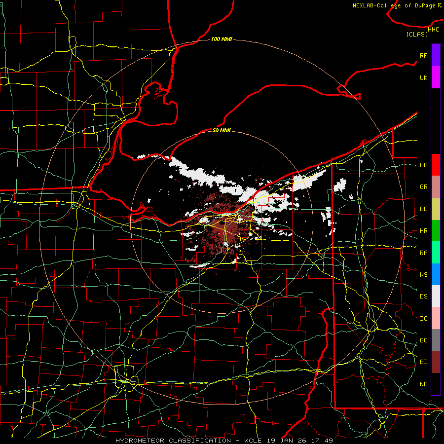Click the UK magenta legend color swatch

436,77
